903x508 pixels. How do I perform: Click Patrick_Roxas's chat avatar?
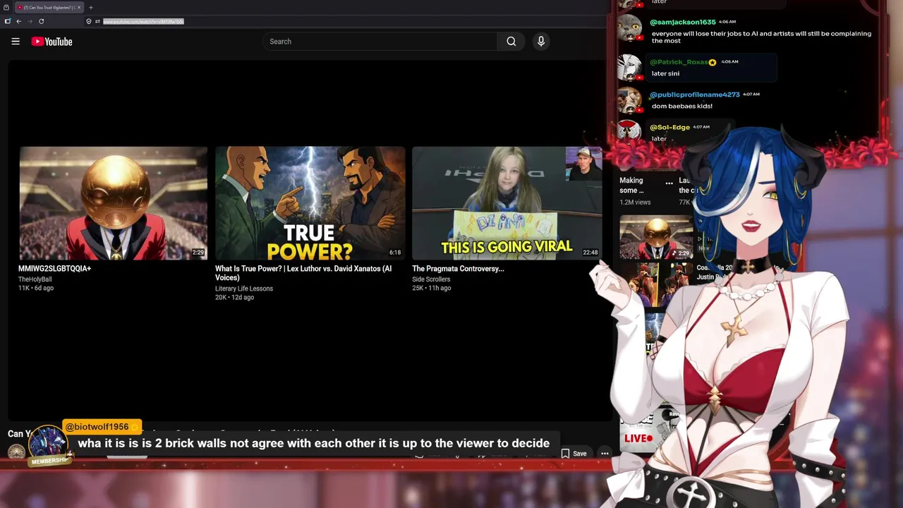629,68
